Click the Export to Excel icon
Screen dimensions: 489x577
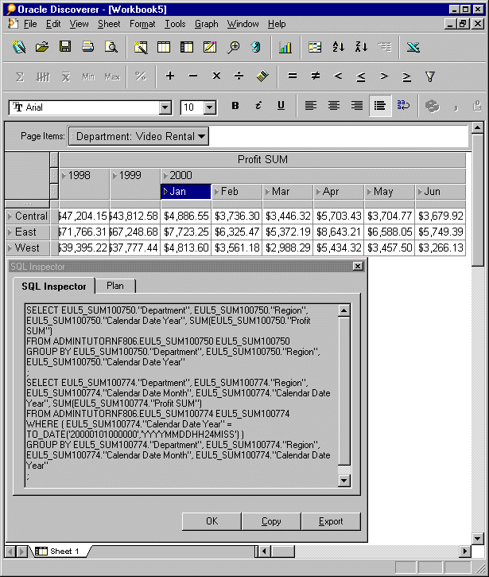click(x=413, y=47)
